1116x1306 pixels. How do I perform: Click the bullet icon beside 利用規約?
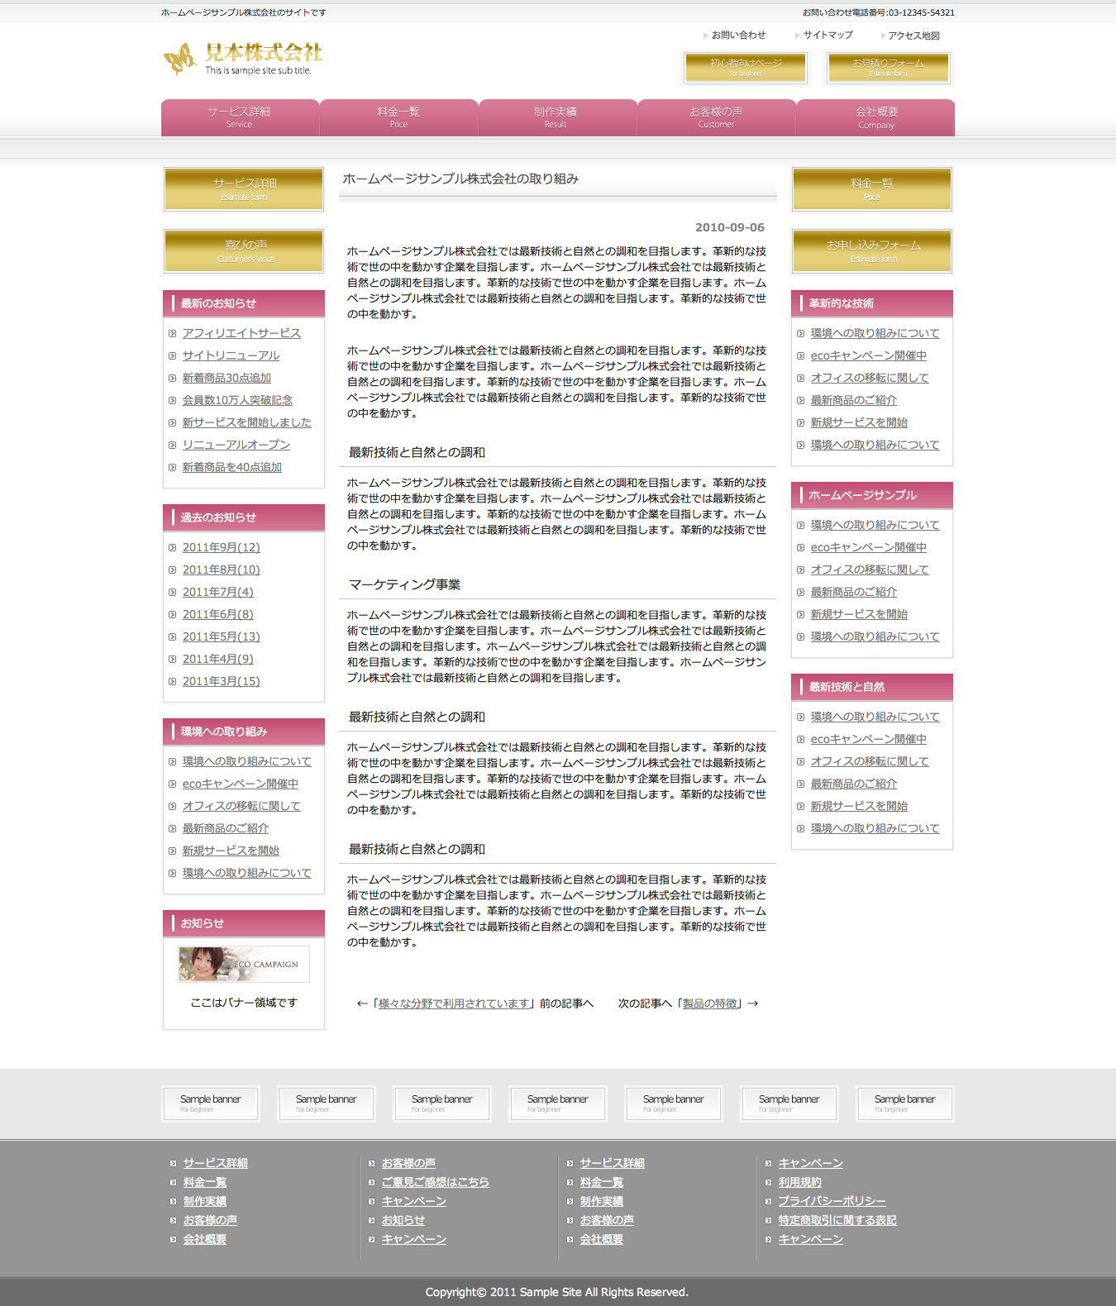click(x=768, y=1183)
